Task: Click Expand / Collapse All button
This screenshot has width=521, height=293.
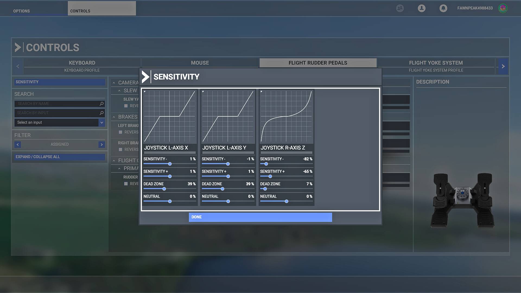Action: (x=59, y=157)
